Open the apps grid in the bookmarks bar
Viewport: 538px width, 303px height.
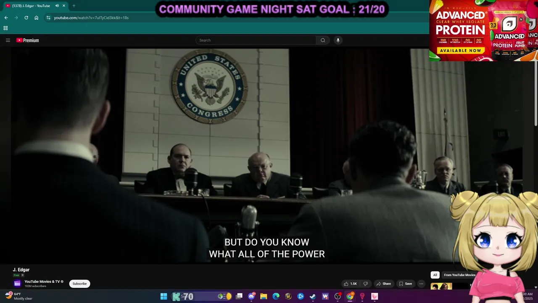click(x=5, y=28)
